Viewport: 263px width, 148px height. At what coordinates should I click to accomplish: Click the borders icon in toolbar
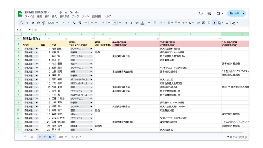point(155,23)
